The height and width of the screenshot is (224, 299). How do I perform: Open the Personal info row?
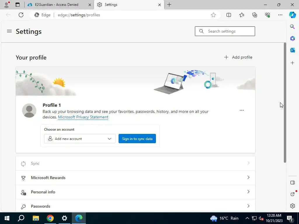coord(135,192)
